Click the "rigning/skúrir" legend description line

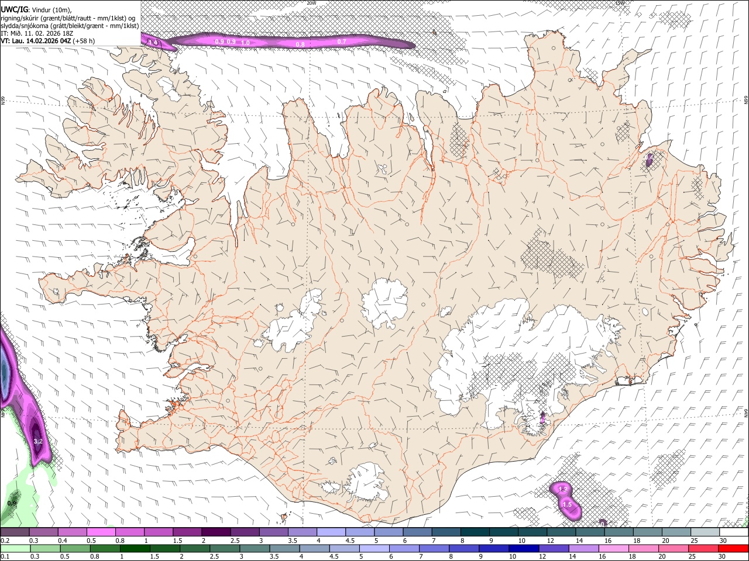coord(68,18)
